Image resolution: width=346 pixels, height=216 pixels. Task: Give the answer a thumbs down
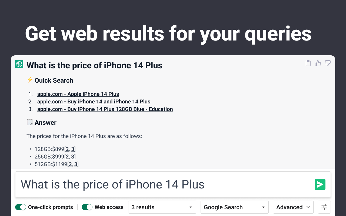pyautogui.click(x=327, y=63)
